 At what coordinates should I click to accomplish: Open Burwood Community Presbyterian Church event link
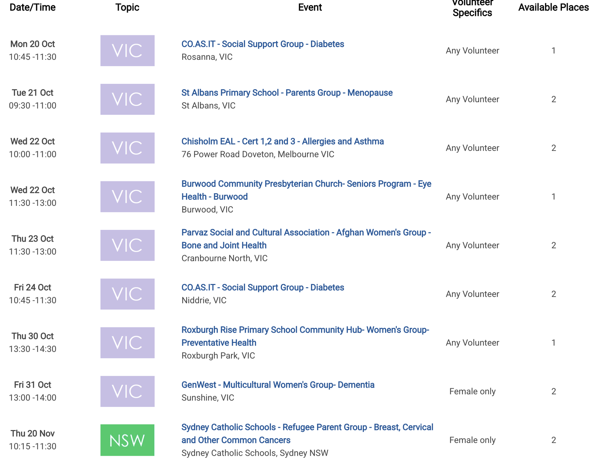click(306, 184)
